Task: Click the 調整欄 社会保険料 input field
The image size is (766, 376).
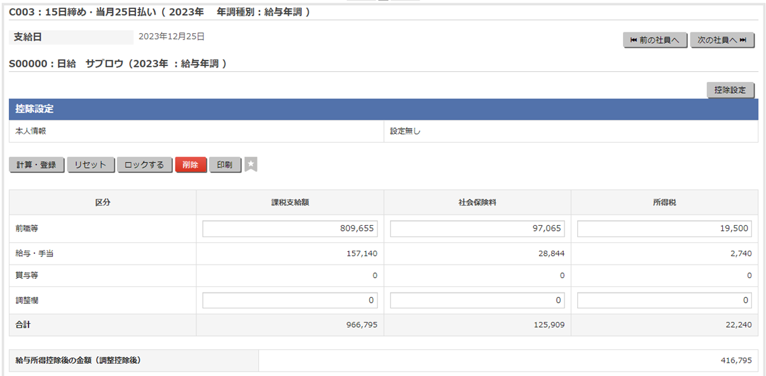Action: [x=477, y=300]
